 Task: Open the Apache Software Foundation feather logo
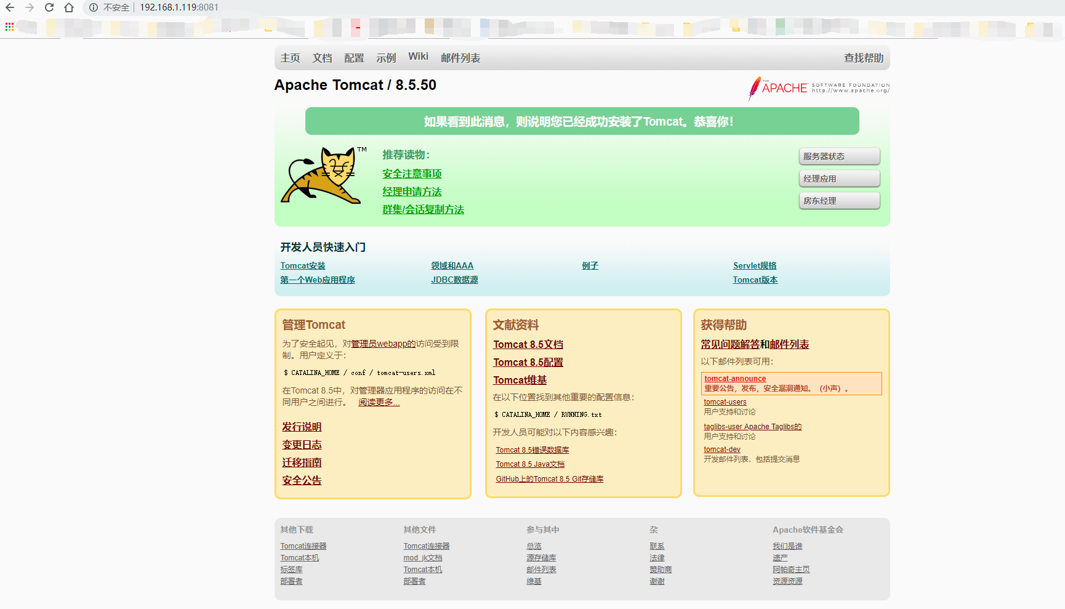point(819,88)
